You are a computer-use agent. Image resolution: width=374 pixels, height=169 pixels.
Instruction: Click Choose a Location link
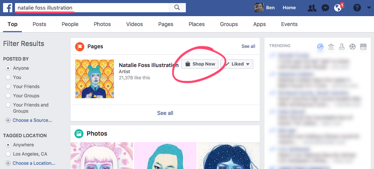(x=34, y=163)
